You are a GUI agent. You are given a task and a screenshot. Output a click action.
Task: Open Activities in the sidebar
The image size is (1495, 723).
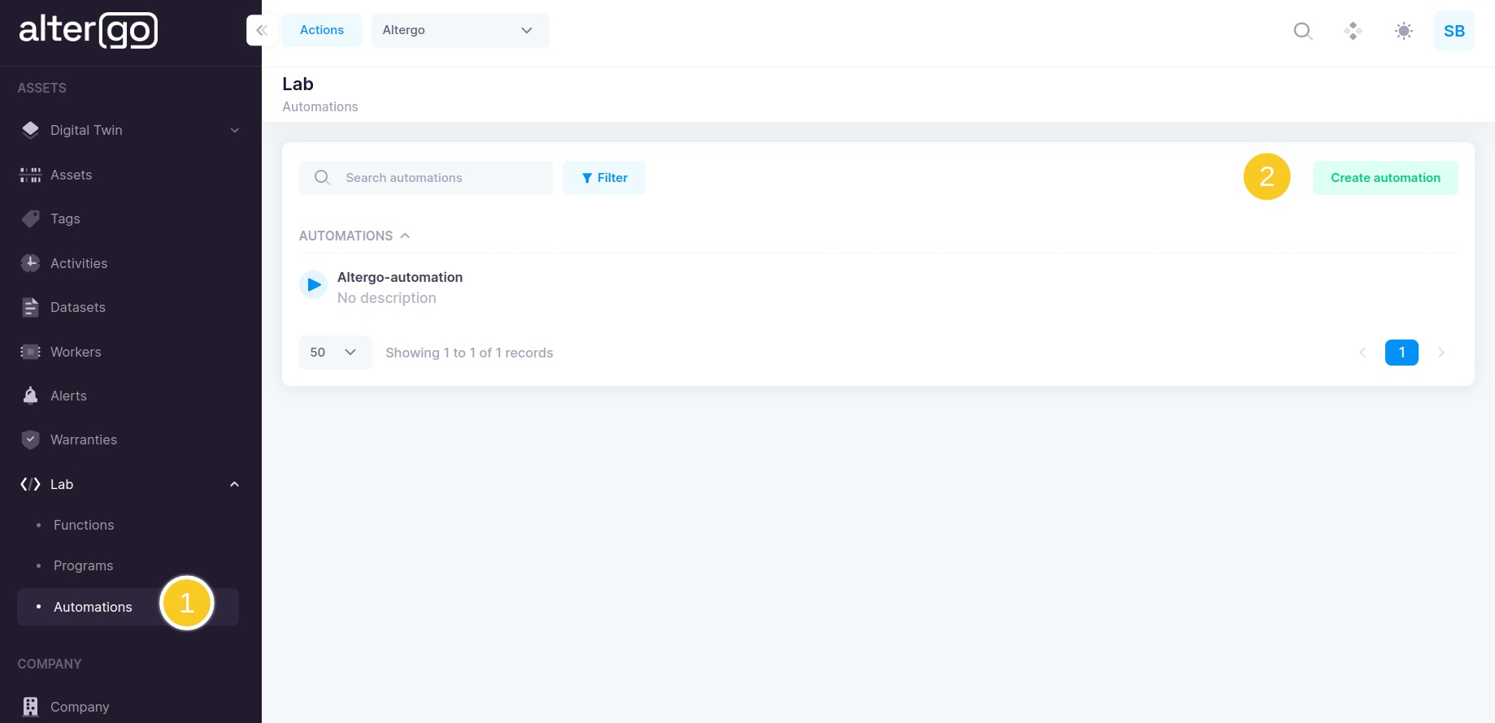click(x=78, y=263)
